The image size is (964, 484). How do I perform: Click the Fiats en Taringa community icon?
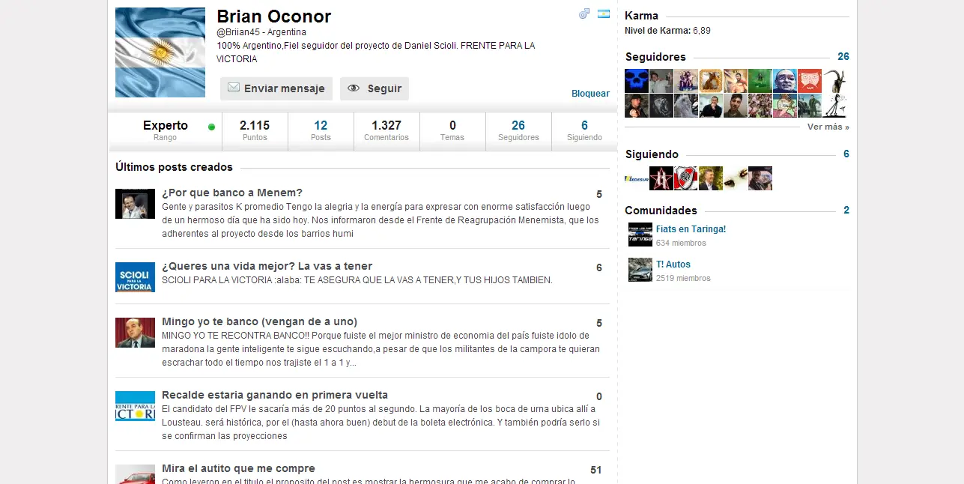640,235
